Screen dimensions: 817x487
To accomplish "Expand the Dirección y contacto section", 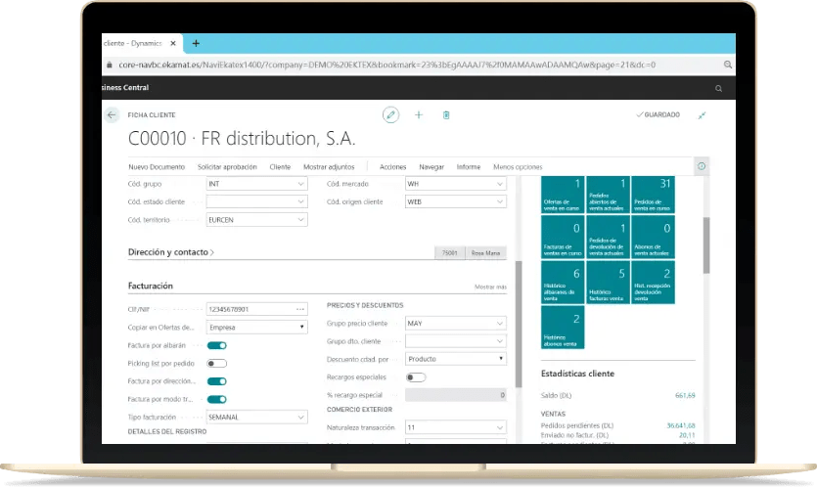I will point(171,252).
